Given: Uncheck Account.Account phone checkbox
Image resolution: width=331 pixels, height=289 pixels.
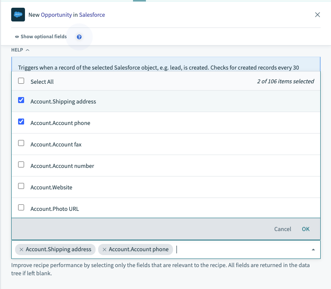Looking at the screenshot, I should point(21,122).
